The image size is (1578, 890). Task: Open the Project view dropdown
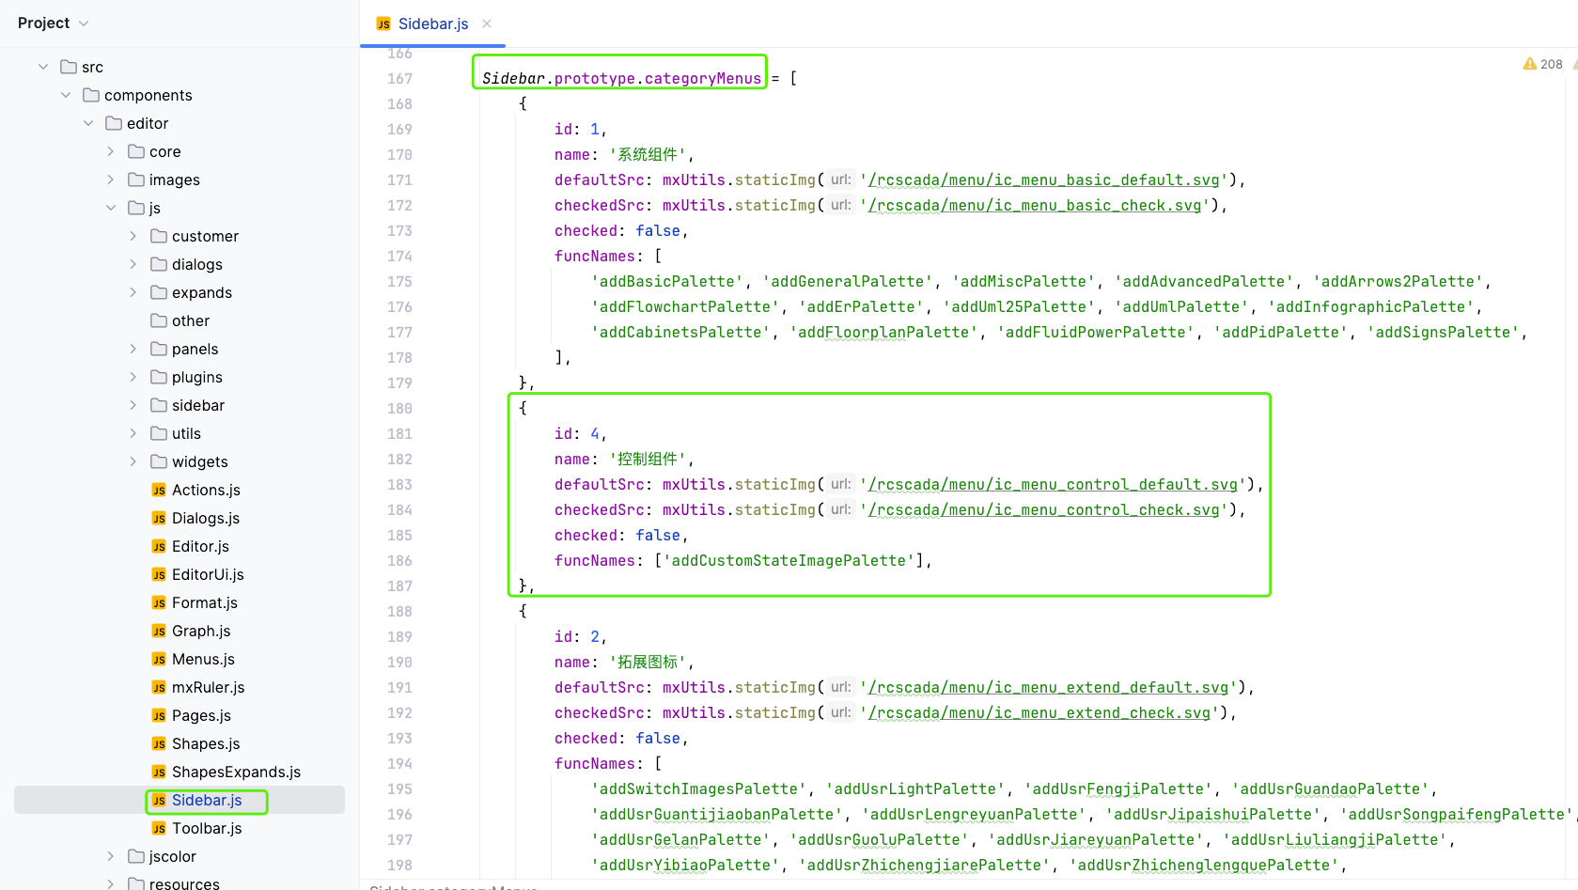coord(53,23)
